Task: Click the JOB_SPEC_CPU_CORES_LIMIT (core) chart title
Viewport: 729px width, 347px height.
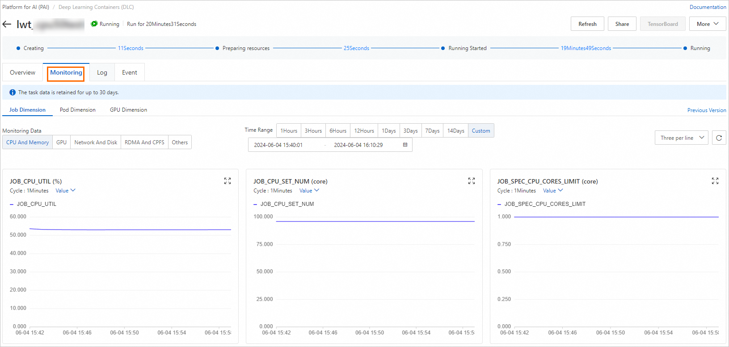Action: 548,181
